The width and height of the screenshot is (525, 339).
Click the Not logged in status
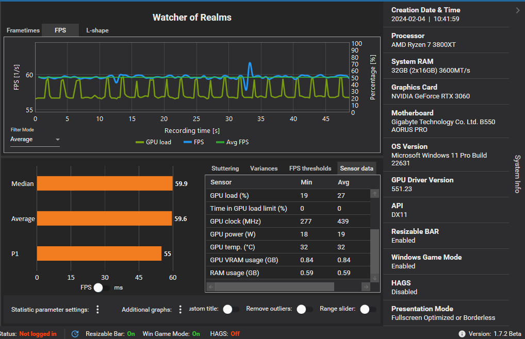(38, 334)
